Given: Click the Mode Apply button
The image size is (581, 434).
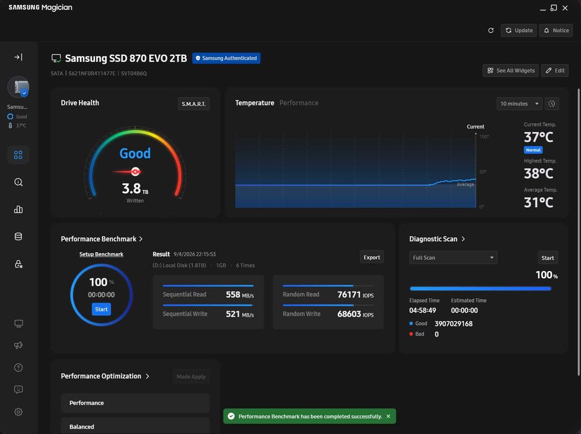Looking at the screenshot, I should pos(191,376).
